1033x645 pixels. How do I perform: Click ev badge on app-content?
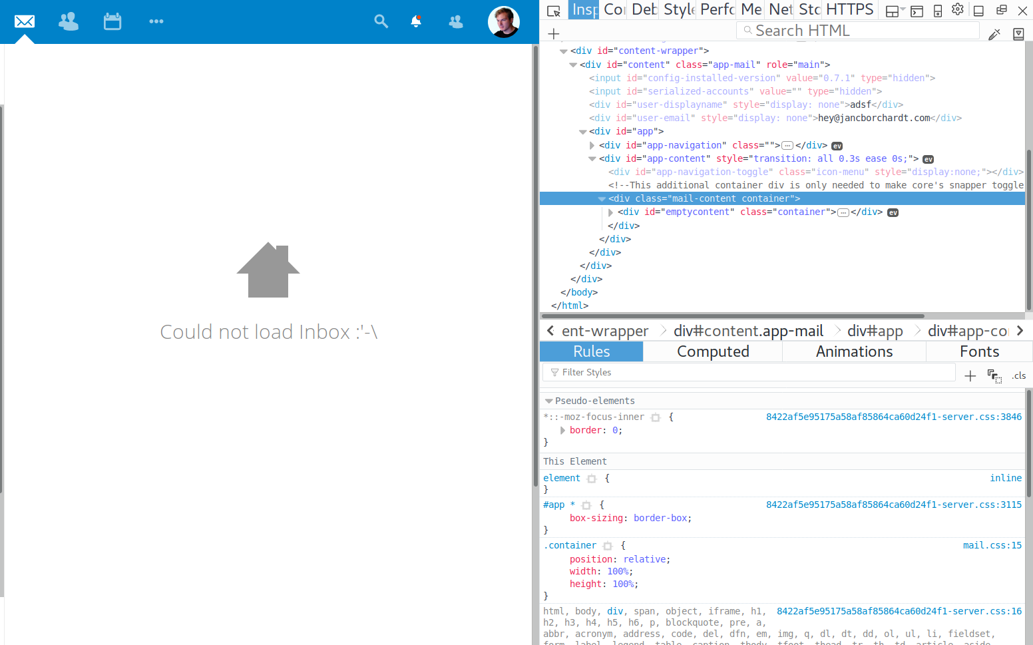(929, 159)
